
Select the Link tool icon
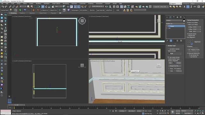pos(10,7)
